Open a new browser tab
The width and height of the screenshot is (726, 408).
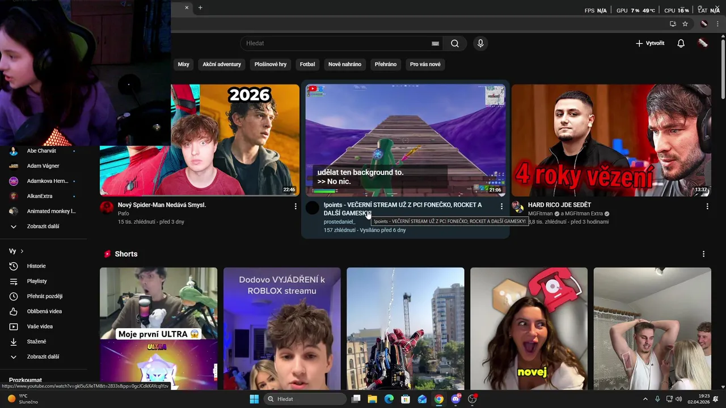(x=200, y=7)
